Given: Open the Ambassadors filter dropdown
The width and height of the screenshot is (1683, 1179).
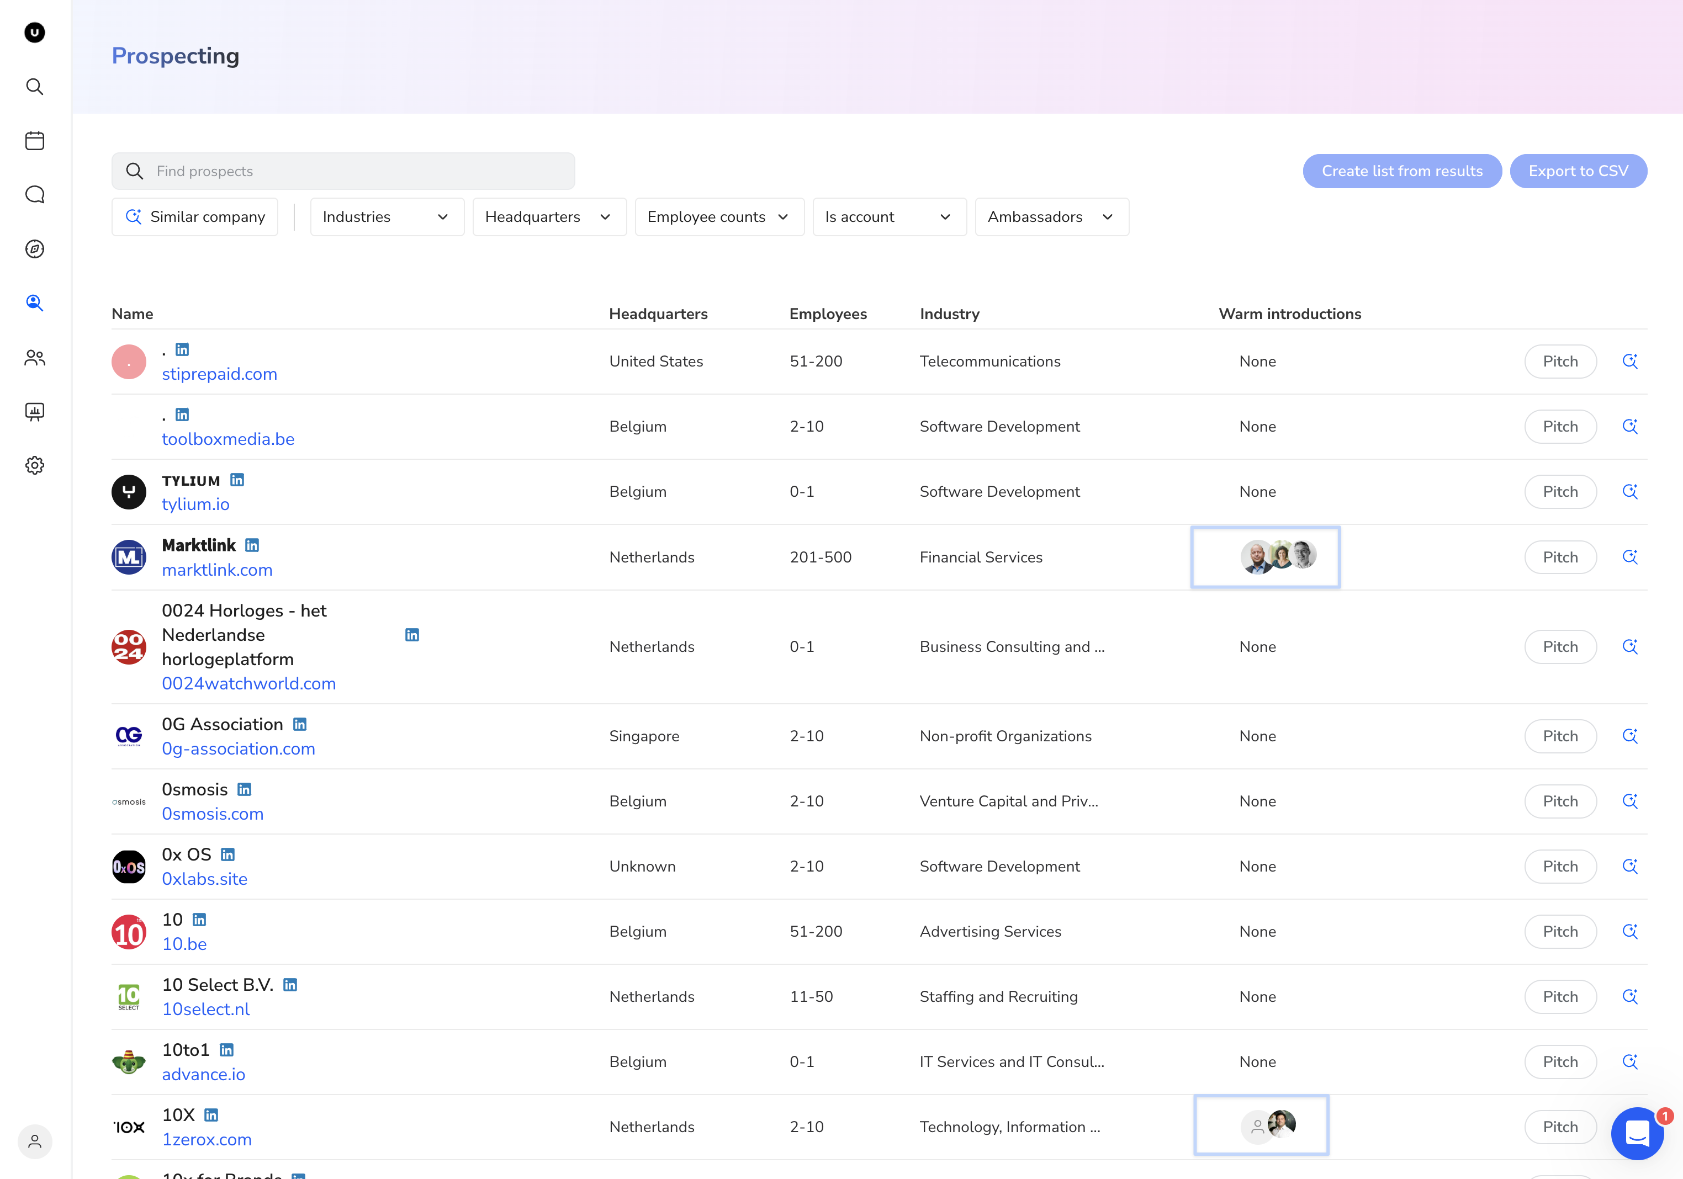Looking at the screenshot, I should [1051, 217].
